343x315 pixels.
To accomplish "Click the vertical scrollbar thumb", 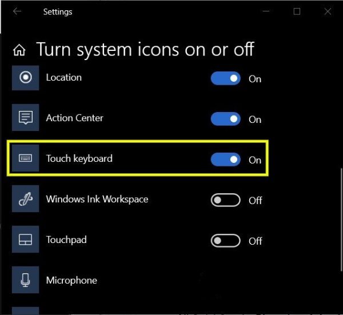I will 341,220.
